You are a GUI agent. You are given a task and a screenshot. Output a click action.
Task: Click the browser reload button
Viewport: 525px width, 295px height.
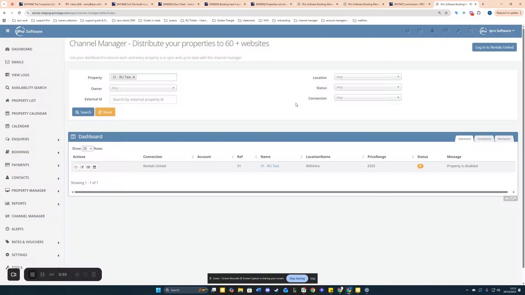(x=19, y=13)
